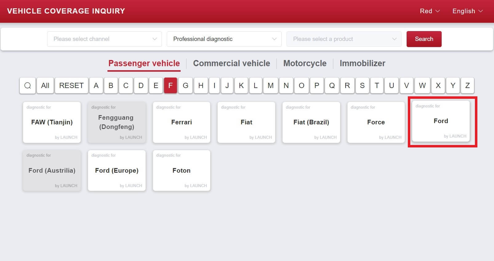The width and height of the screenshot is (494, 261).
Task: Switch to the Motorcycle tab
Action: (305, 63)
